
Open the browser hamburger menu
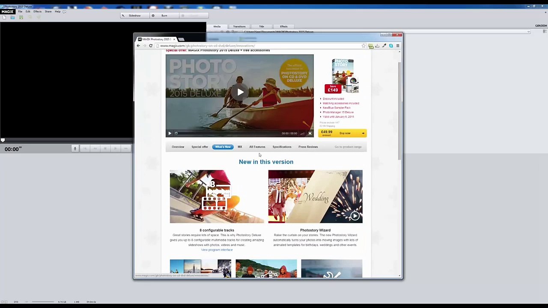pyautogui.click(x=398, y=46)
